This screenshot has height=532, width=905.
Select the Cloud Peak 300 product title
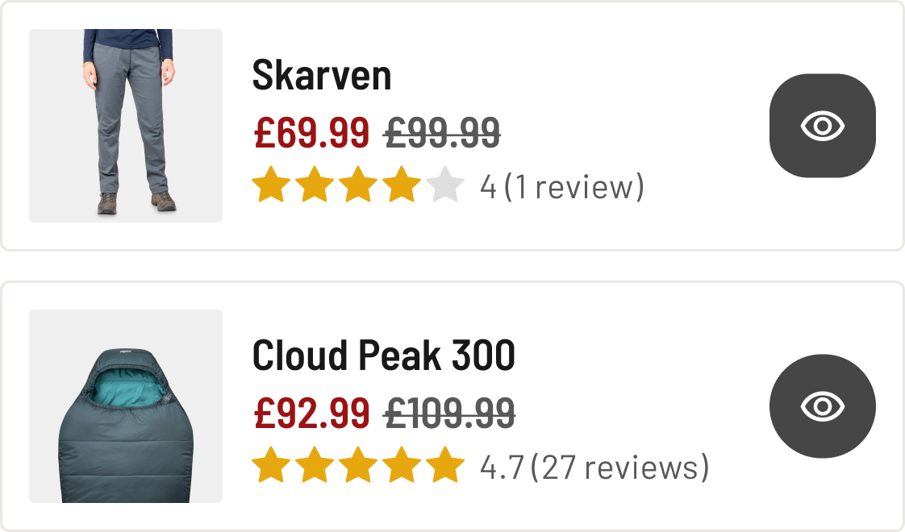(383, 355)
